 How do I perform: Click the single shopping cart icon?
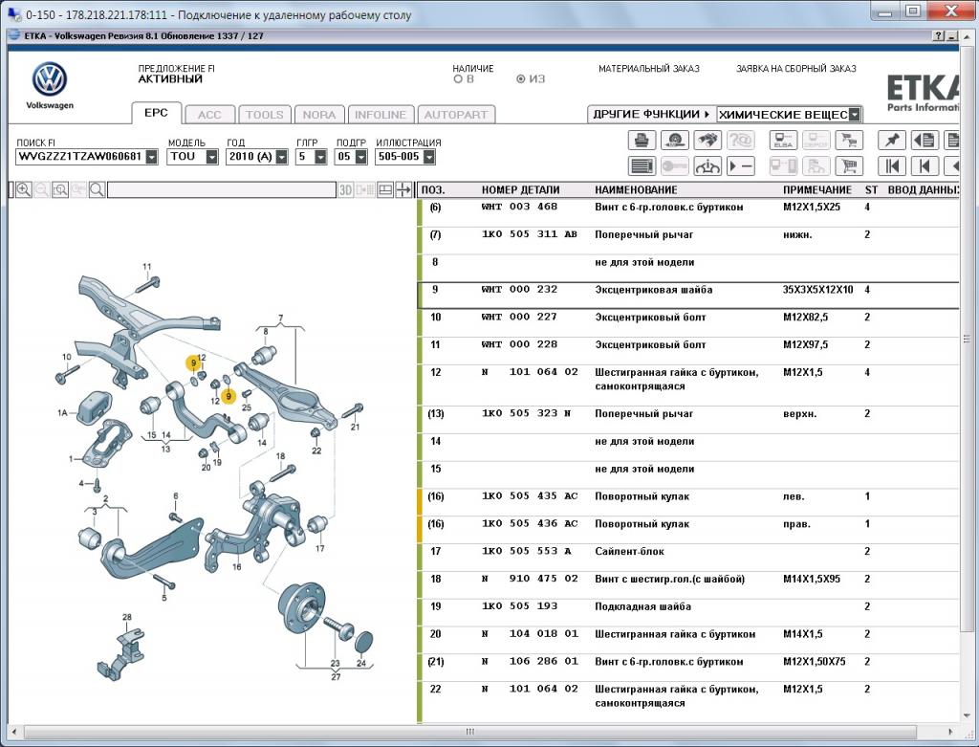[x=849, y=166]
